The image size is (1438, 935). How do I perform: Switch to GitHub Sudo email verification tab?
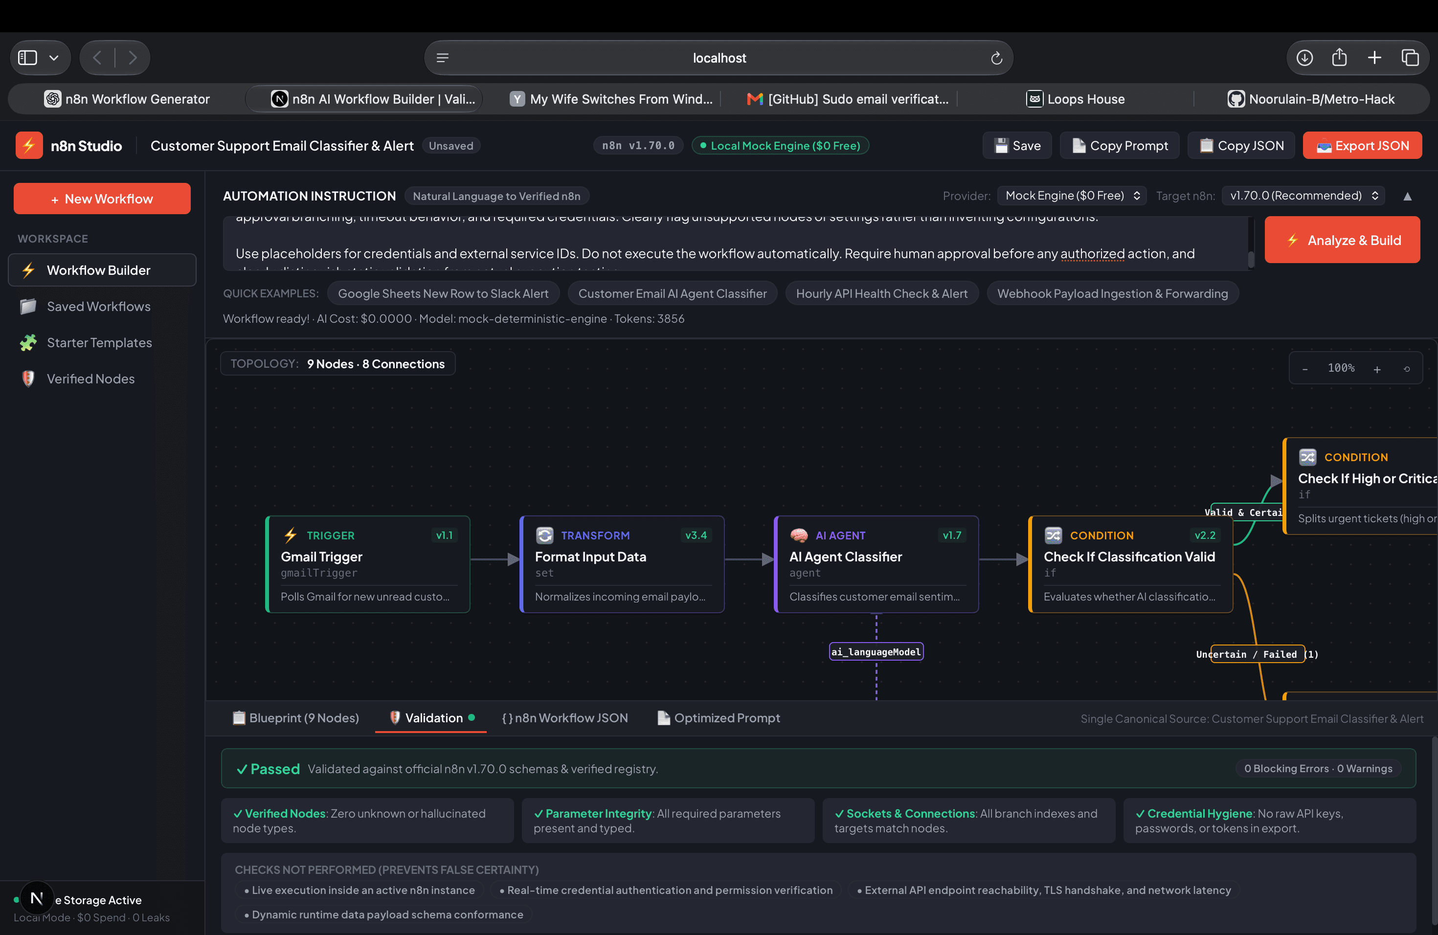coord(848,99)
